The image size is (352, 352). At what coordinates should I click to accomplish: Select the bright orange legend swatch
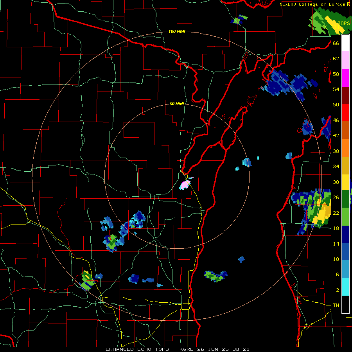[x=345, y=148]
